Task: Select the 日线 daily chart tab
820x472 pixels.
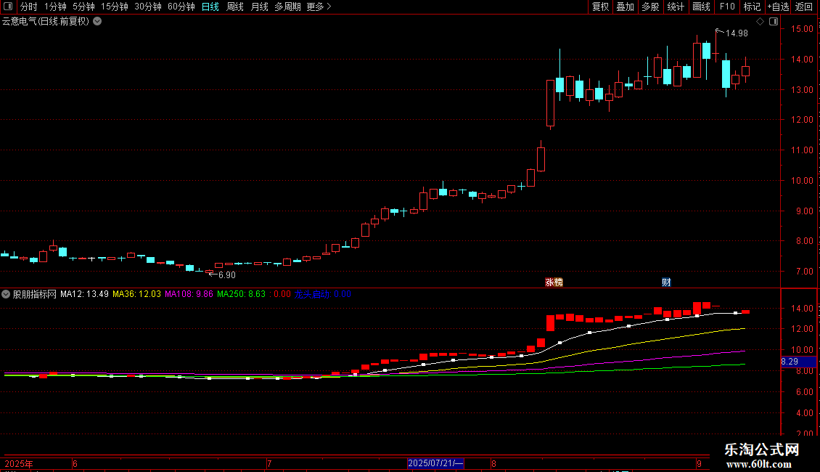Action: click(x=210, y=7)
